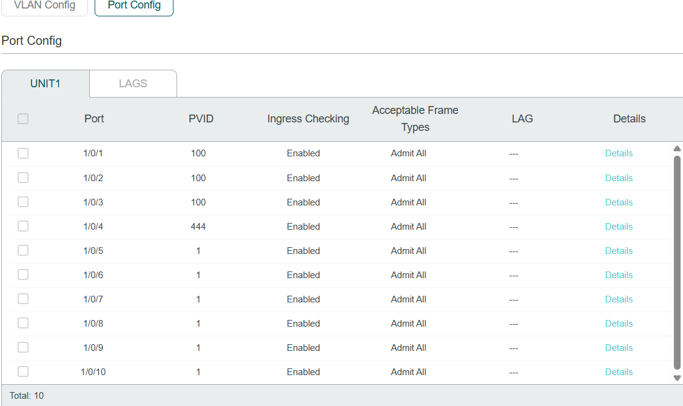Switch to the VLAN Config tab
The width and height of the screenshot is (683, 406).
45,5
